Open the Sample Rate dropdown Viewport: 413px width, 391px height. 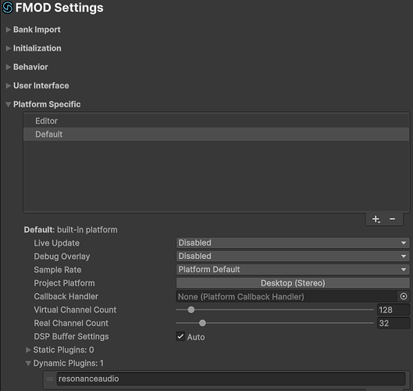[293, 269]
